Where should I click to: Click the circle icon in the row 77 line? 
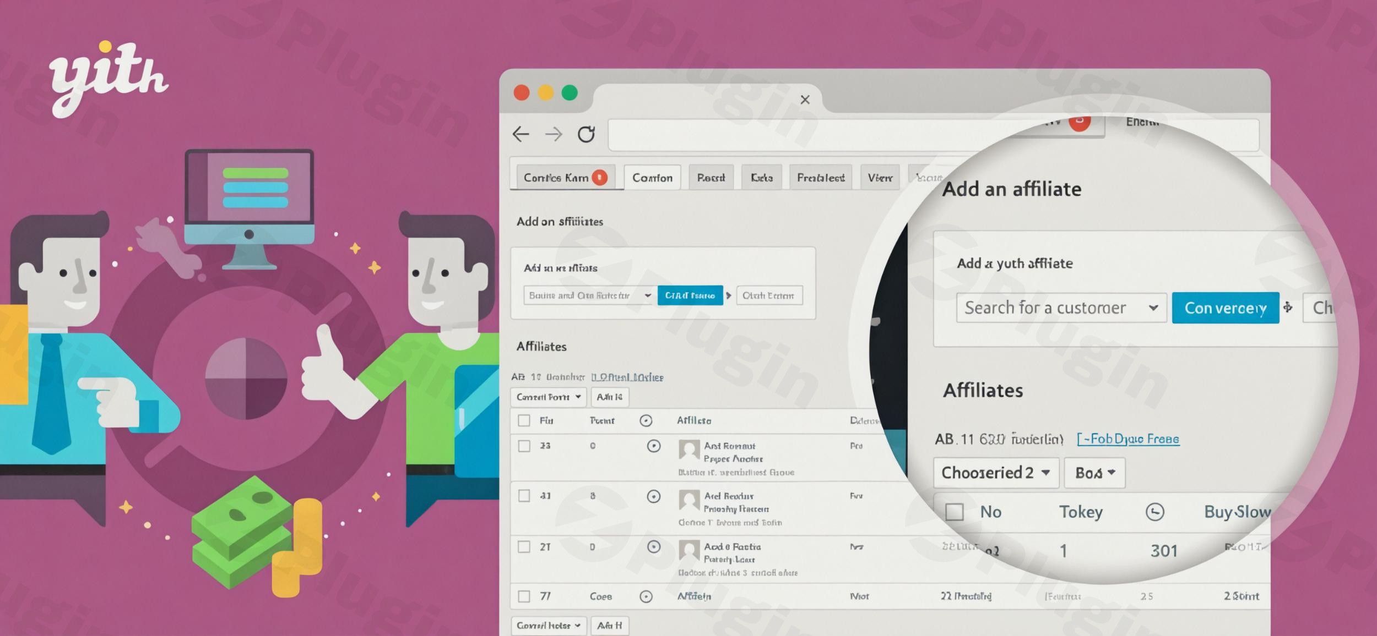pyautogui.click(x=646, y=596)
